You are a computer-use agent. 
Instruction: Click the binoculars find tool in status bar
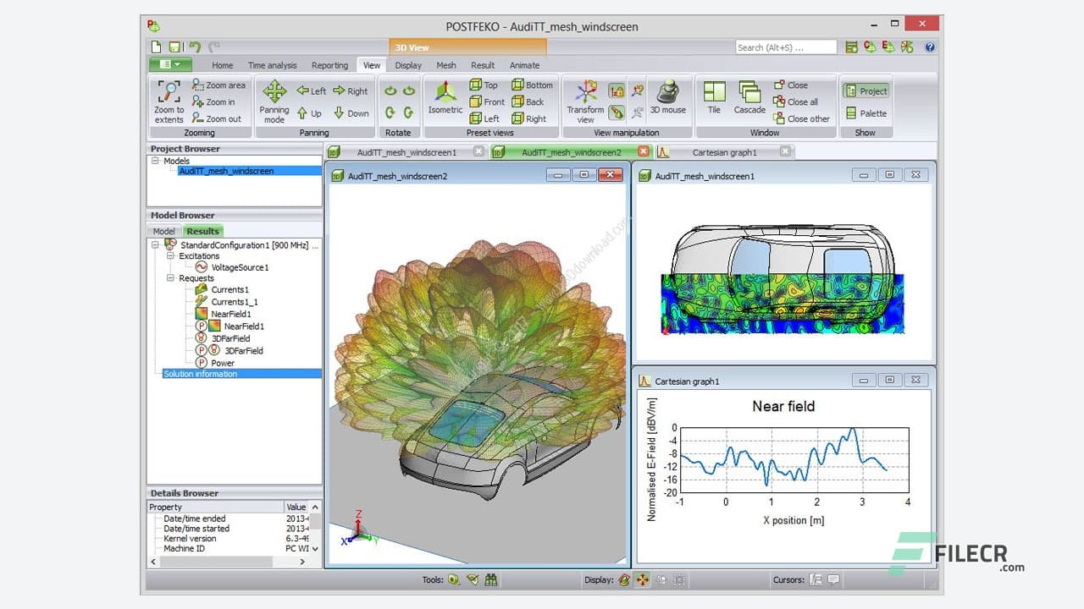pyautogui.click(x=490, y=579)
